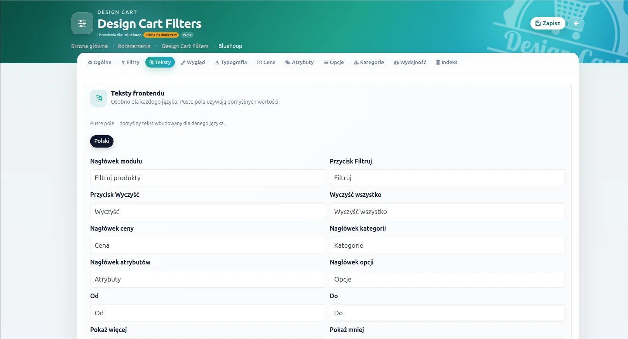Click the 'Pokaż mniej' label

347,330
